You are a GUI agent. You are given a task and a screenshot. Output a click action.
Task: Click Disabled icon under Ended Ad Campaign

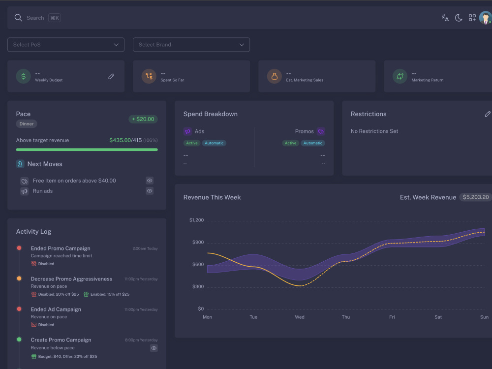point(33,324)
